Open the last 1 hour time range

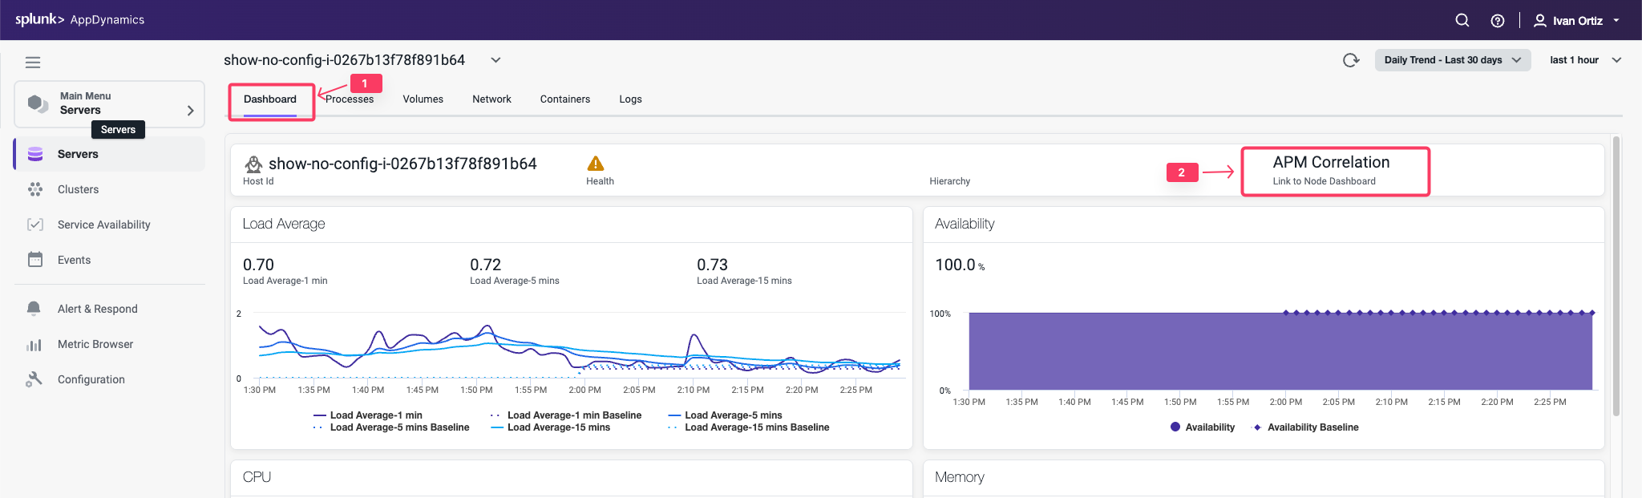1585,60
